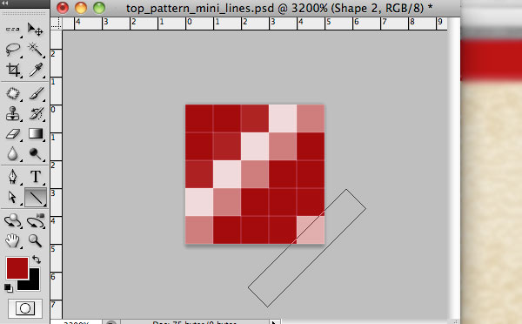Click the zoom percentage field in status bar
522x324 pixels.
point(77,322)
